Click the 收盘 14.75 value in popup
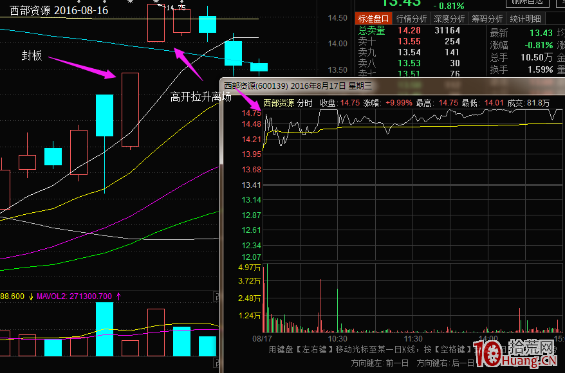This screenshot has height=373, width=565. click(x=350, y=103)
